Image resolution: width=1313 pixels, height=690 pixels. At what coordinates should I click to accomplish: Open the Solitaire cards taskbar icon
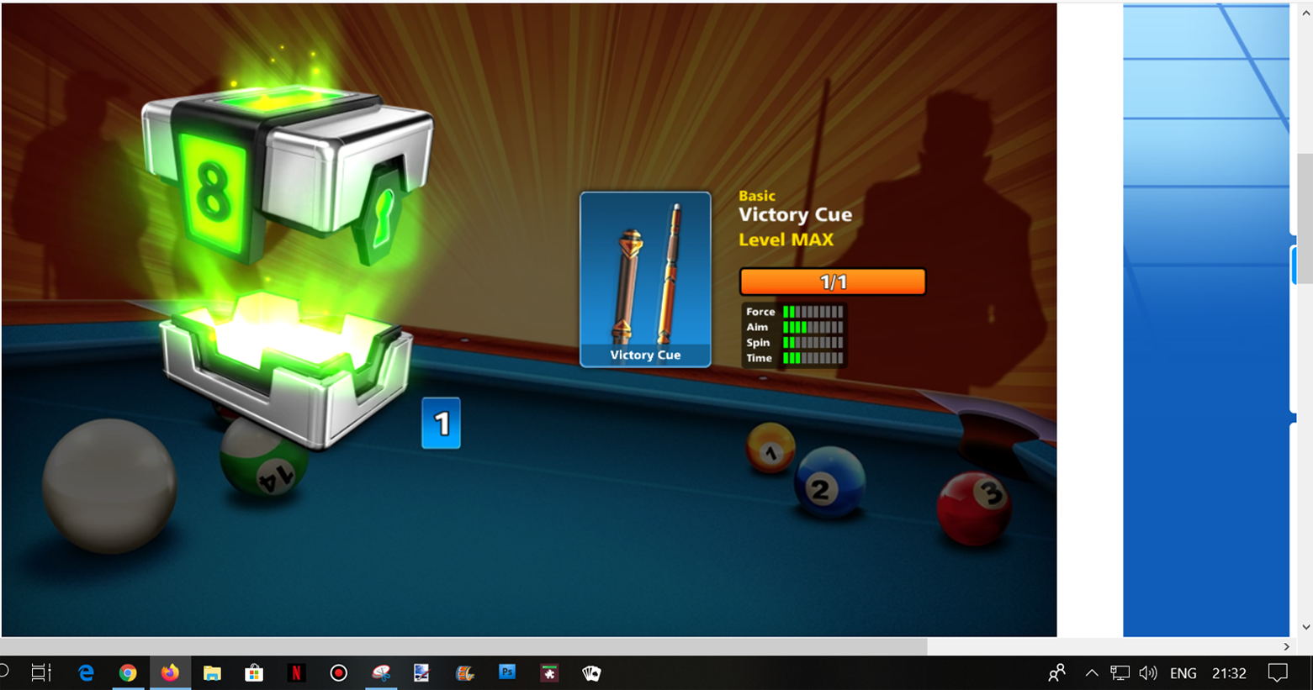pos(591,672)
